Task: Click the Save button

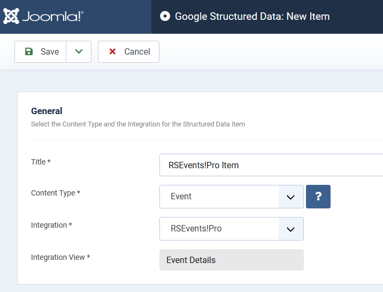Action: pos(40,51)
